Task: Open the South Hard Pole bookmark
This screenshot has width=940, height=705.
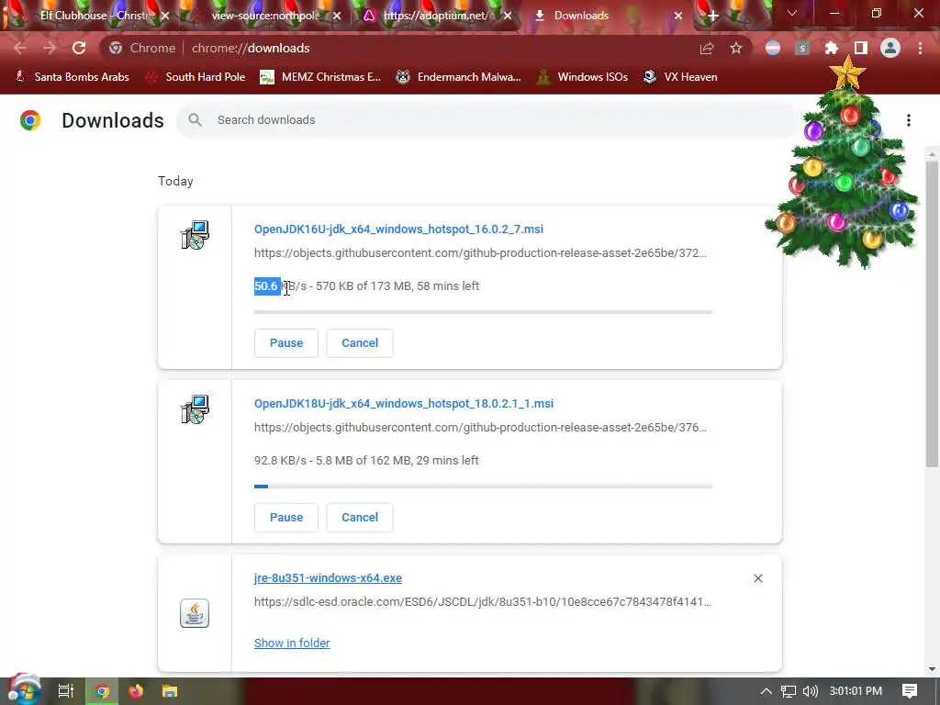Action: coord(196,77)
